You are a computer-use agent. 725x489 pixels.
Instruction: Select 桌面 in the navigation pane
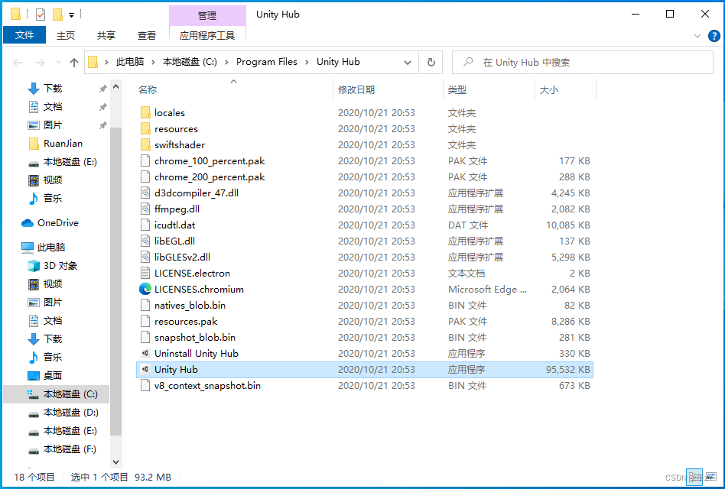52,376
